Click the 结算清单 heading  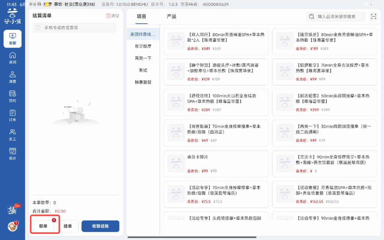42,16
